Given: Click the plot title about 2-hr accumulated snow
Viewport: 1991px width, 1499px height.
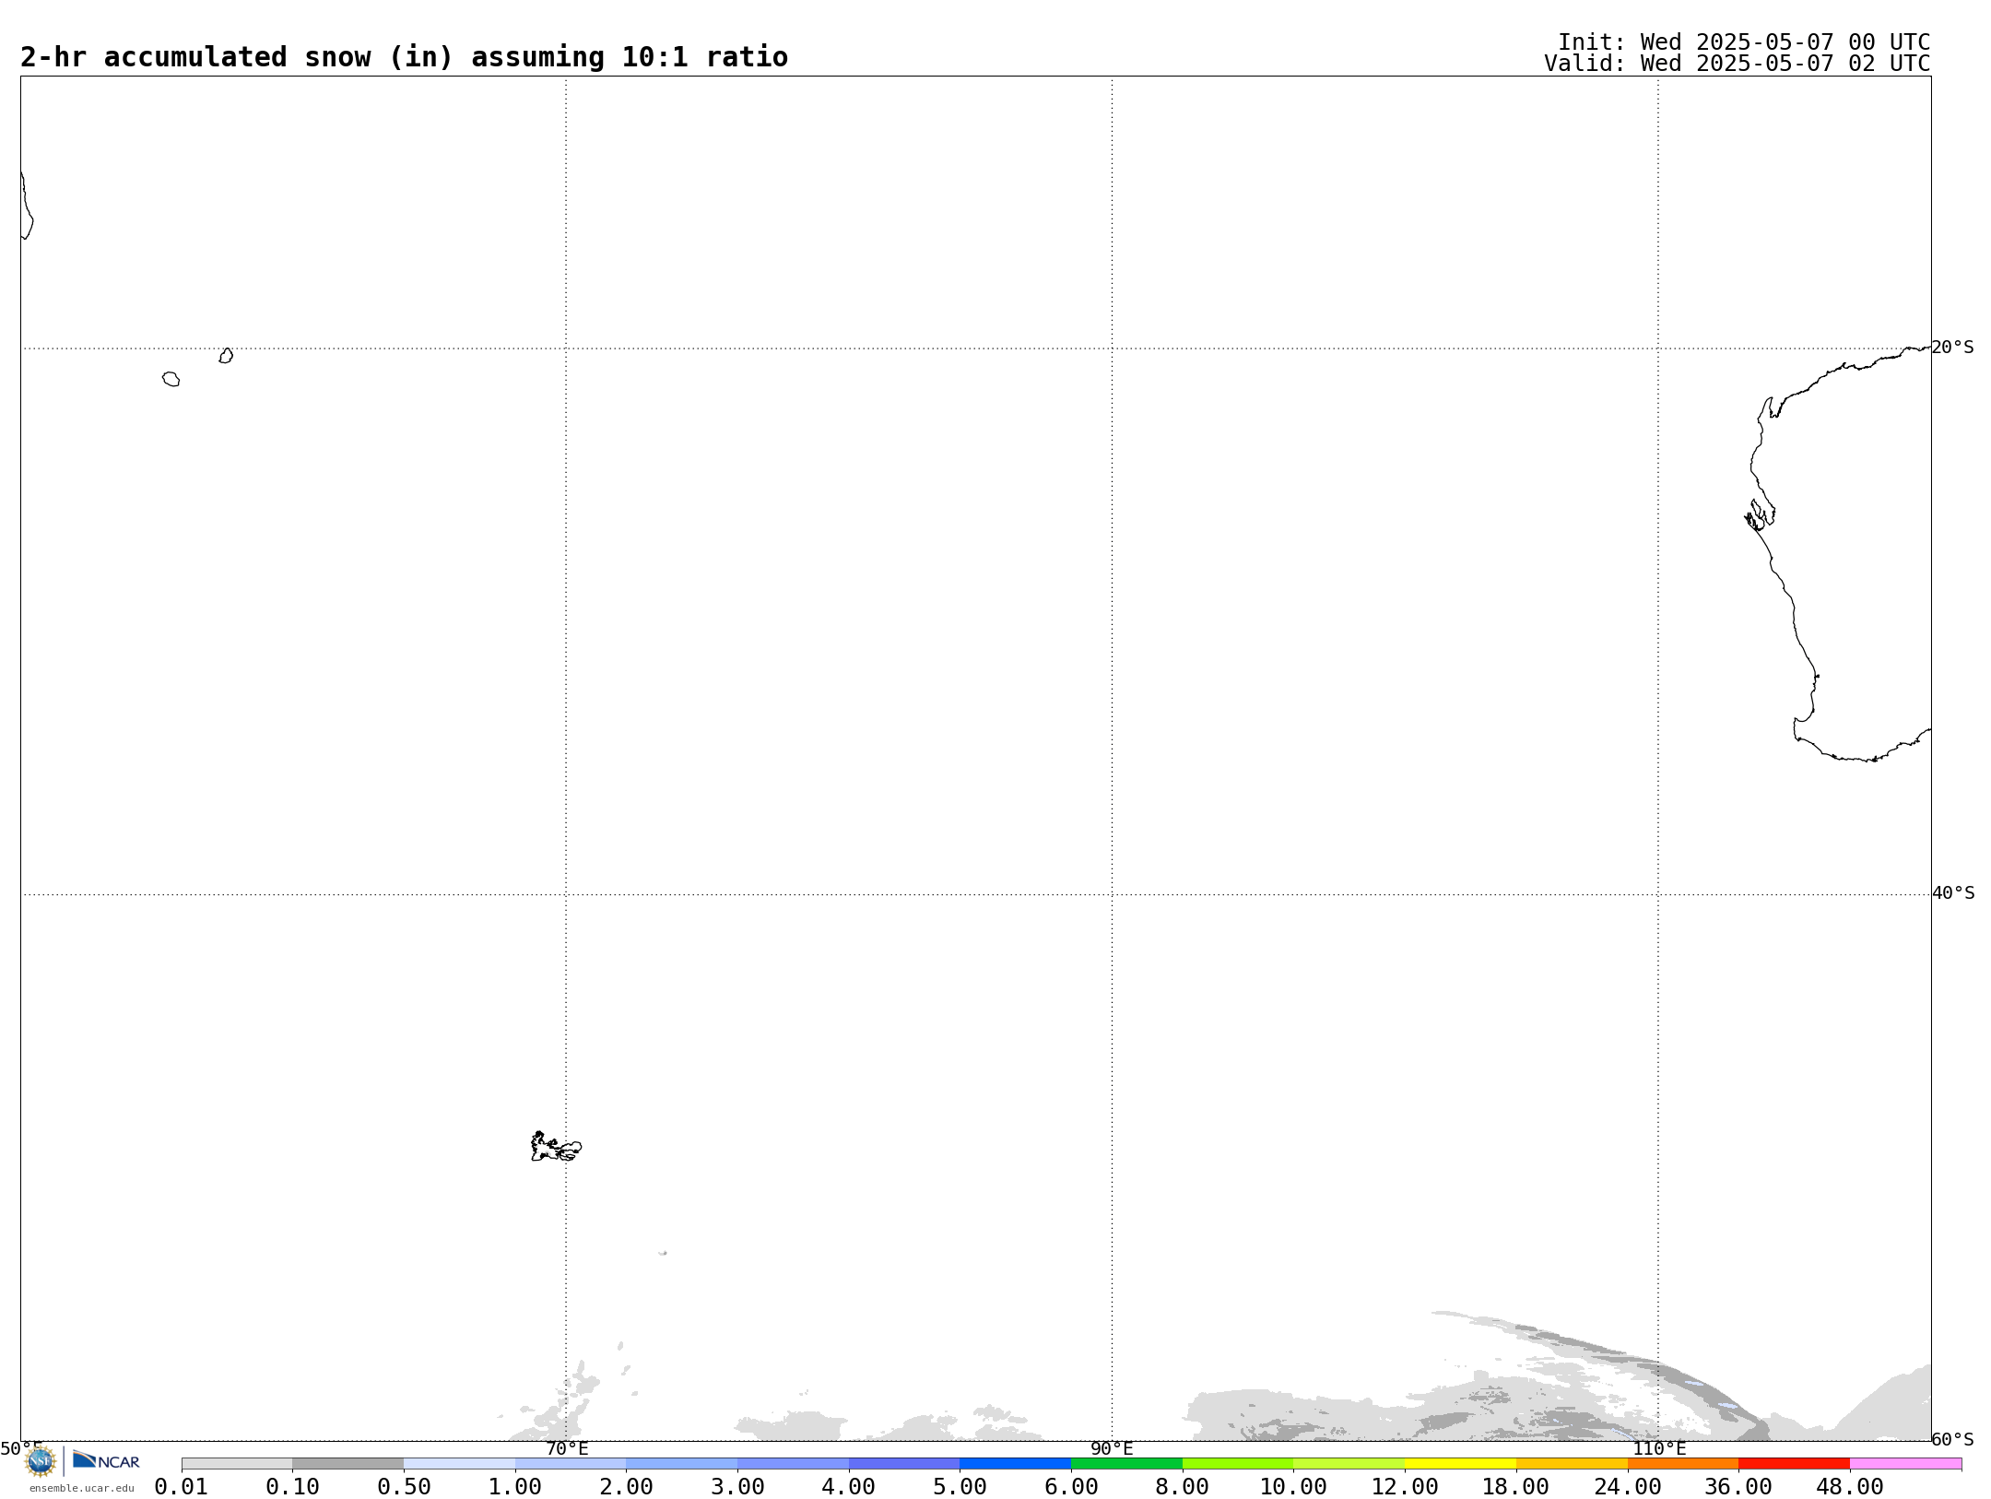Looking at the screenshot, I should [404, 57].
